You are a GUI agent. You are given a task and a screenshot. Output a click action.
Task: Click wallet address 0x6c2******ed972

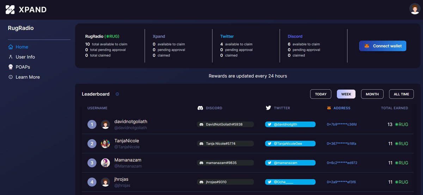click(x=342, y=163)
